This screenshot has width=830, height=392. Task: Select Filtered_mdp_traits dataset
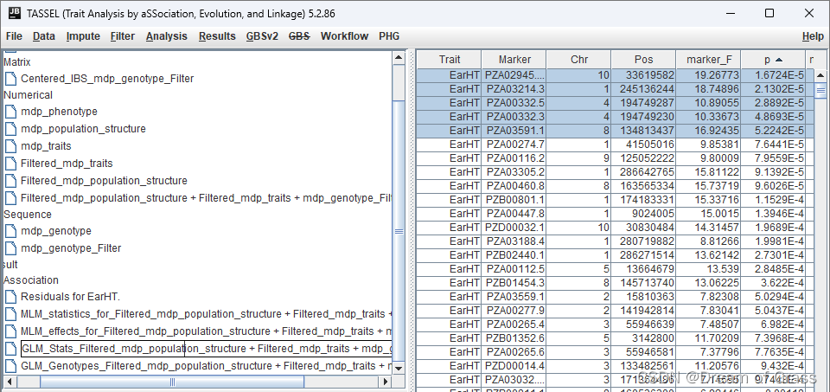pyautogui.click(x=67, y=164)
